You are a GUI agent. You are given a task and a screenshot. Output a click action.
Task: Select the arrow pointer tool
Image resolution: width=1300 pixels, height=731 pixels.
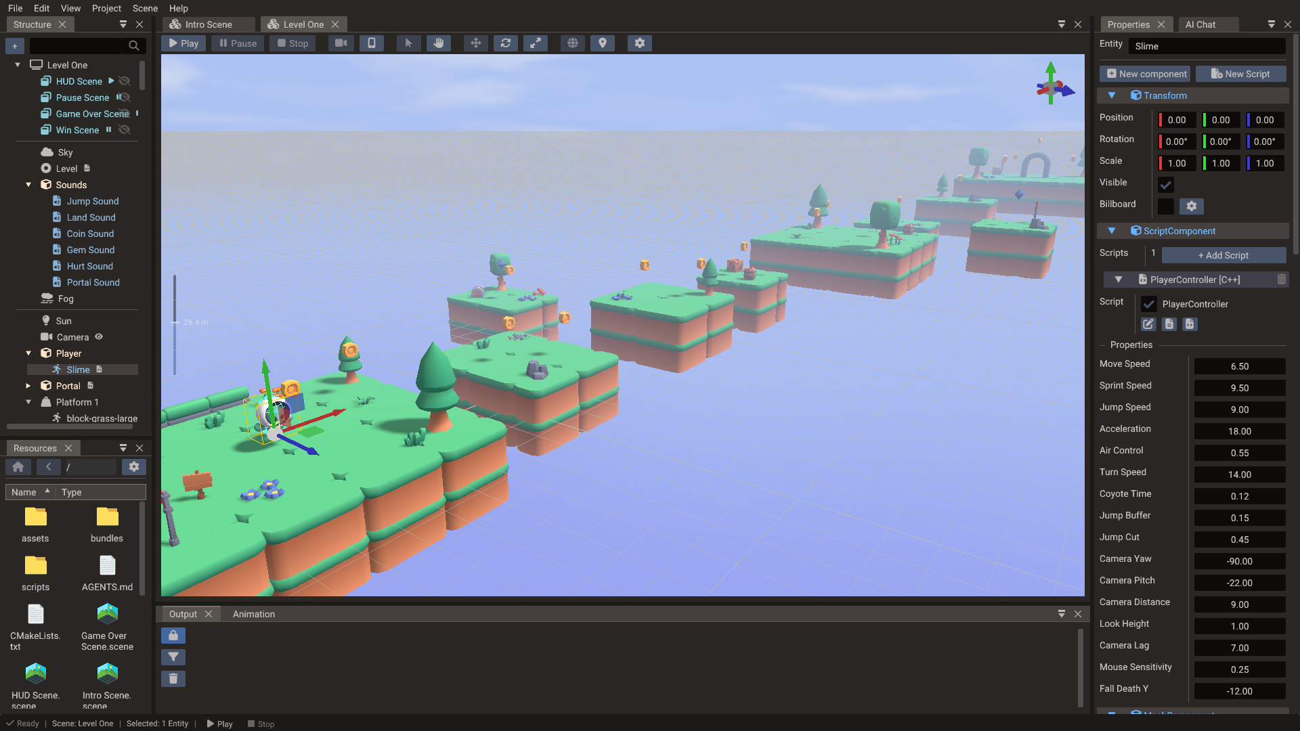[408, 43]
